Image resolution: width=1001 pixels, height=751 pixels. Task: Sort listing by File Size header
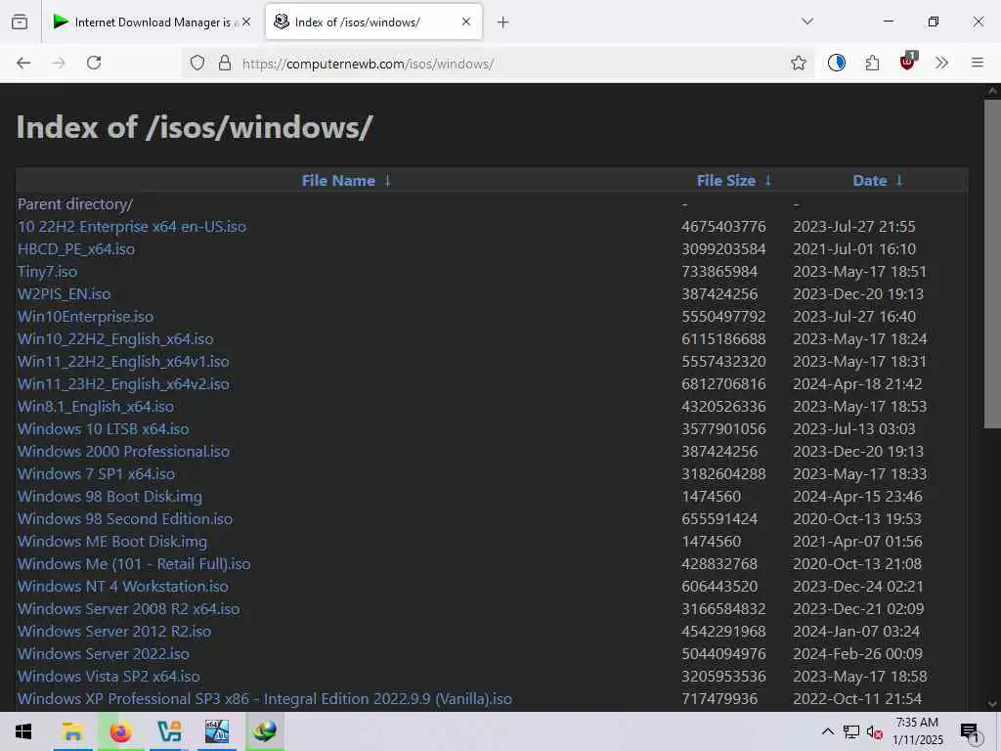tap(726, 181)
